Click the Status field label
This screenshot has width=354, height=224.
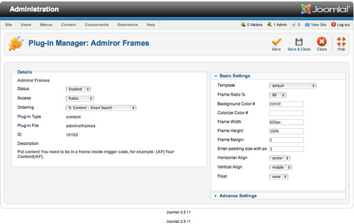(x=23, y=89)
